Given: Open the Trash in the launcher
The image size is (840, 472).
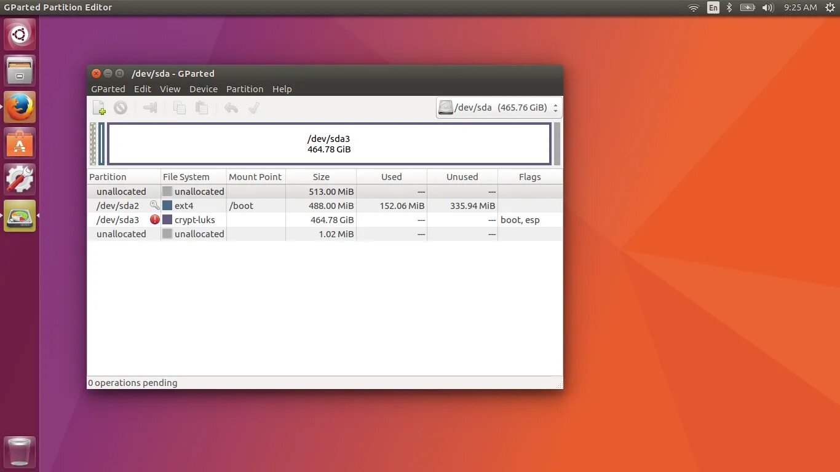Looking at the screenshot, I should tap(20, 452).
